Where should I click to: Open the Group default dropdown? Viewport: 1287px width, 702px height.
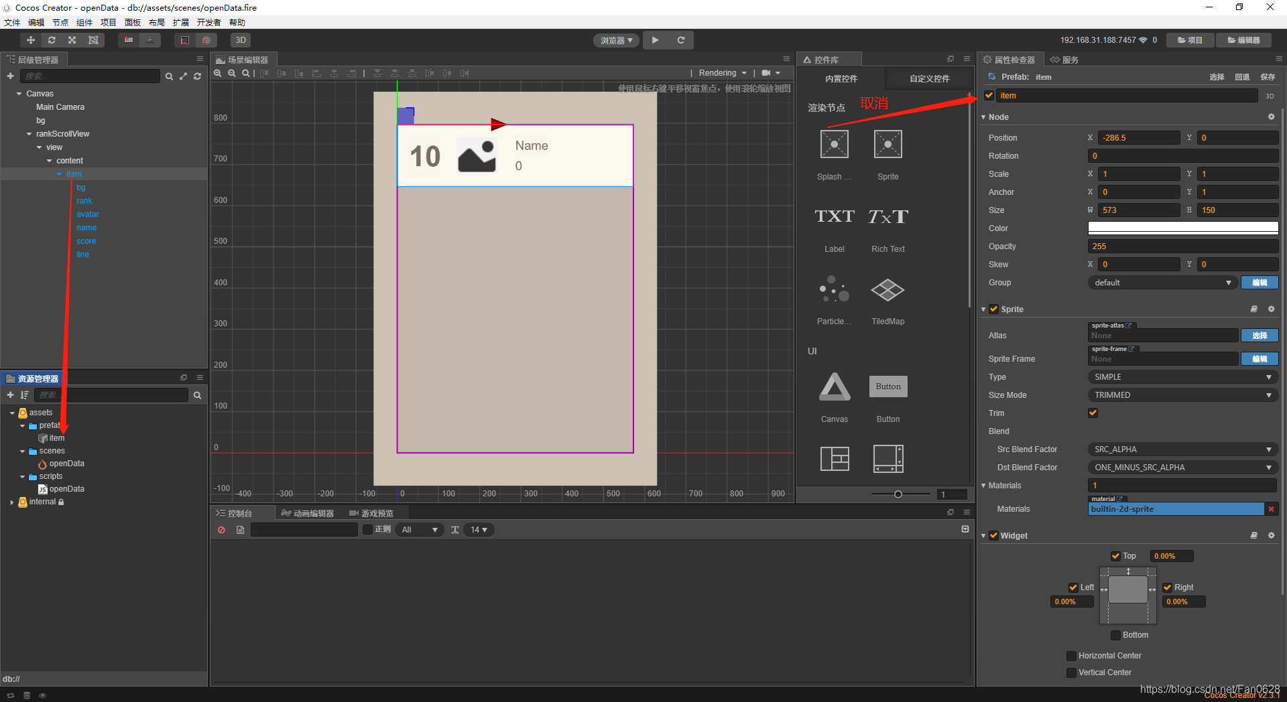pyautogui.click(x=1163, y=283)
